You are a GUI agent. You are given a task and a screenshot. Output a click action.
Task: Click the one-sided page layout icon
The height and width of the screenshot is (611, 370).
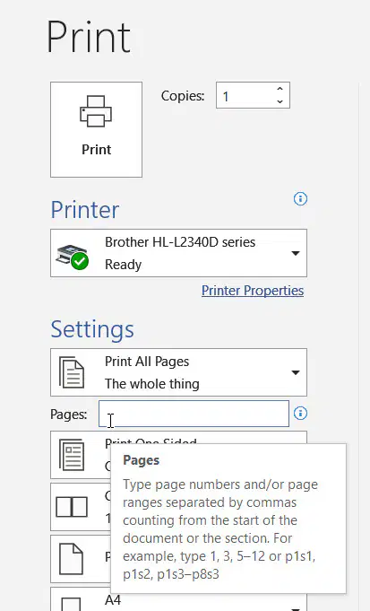pos(72,455)
